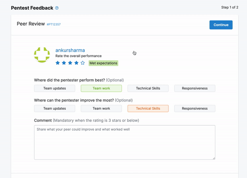Set rating to two stars
The height and width of the screenshot is (178, 247).
click(64, 63)
